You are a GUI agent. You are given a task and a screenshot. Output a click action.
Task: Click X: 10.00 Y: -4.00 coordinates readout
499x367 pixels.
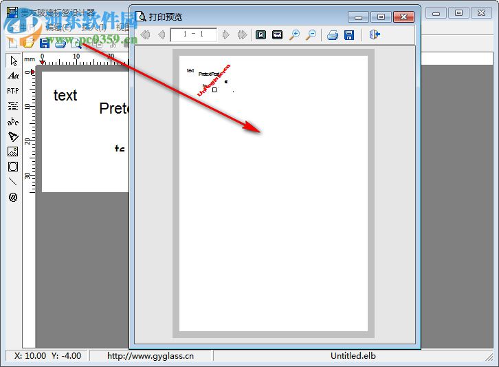[x=47, y=356]
